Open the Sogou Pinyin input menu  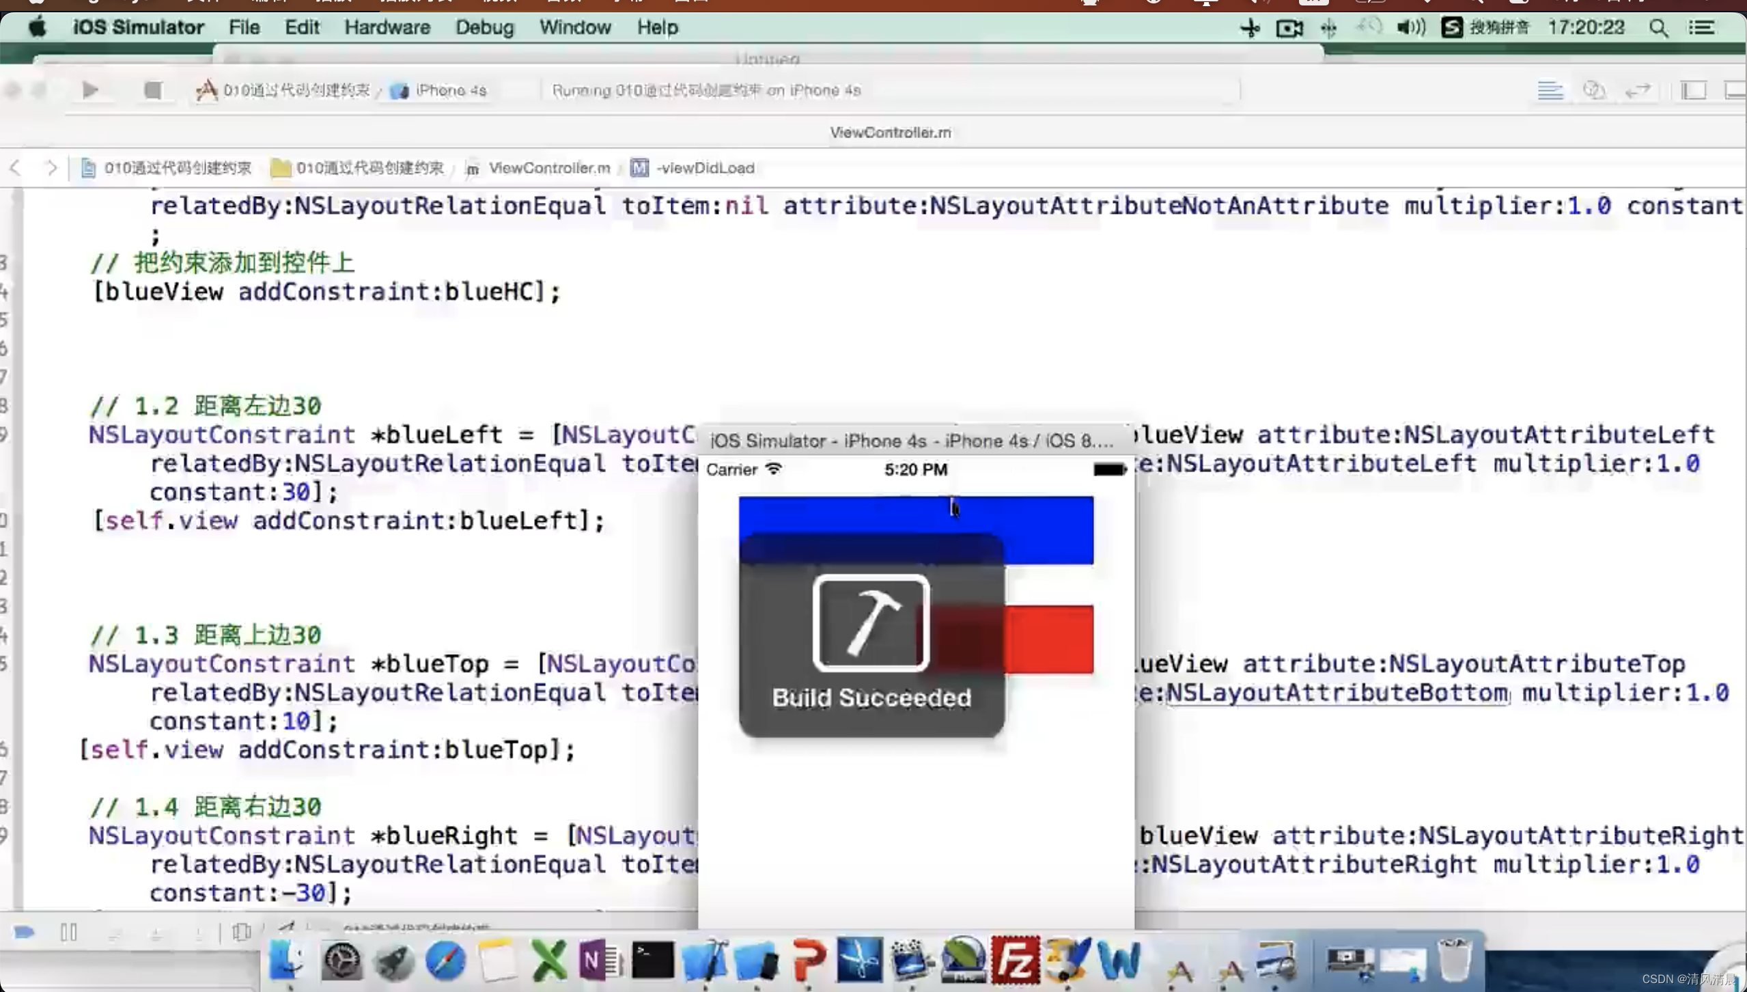tap(1485, 28)
